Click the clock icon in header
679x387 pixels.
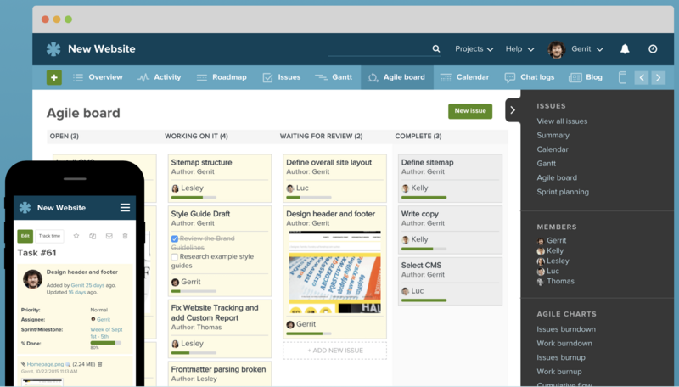(653, 49)
